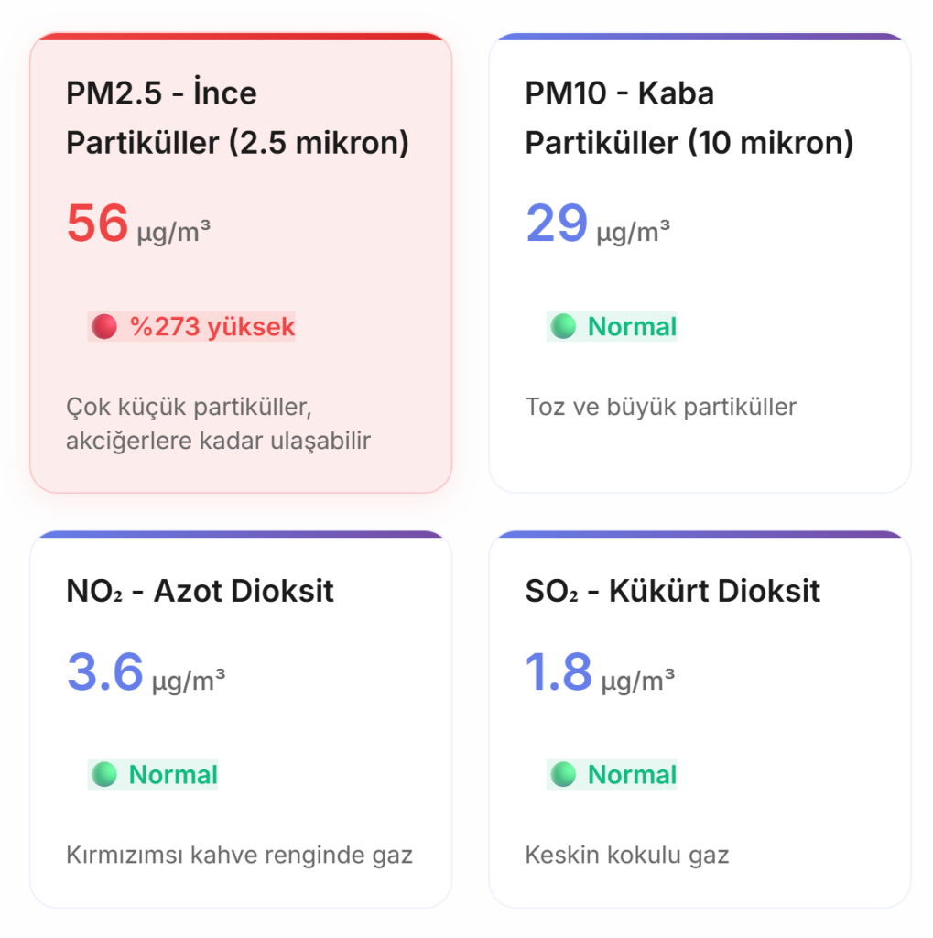This screenshot has width=933, height=938.
Task: Open the NO₂ Azot Dioksit card title
Action: point(200,591)
